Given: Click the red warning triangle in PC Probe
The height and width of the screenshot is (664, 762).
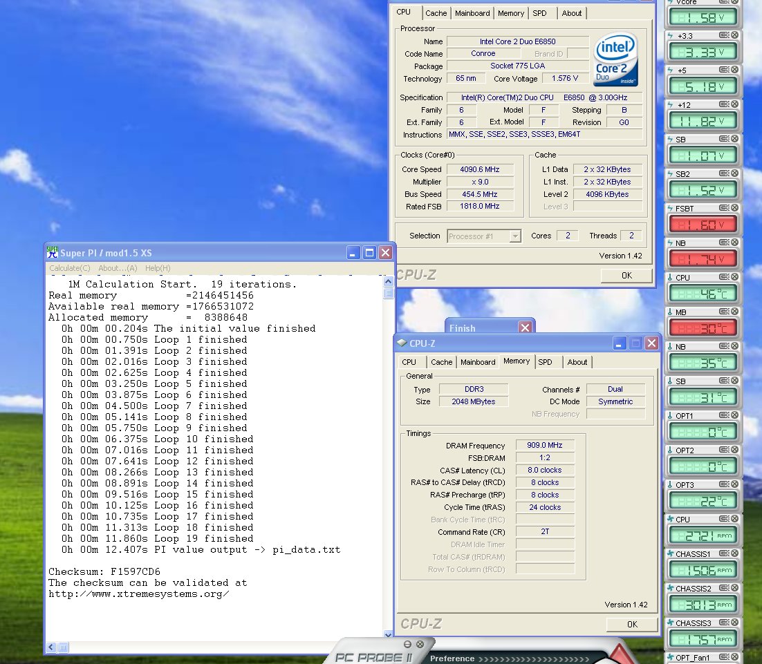Looking at the screenshot, I should pyautogui.click(x=620, y=655).
